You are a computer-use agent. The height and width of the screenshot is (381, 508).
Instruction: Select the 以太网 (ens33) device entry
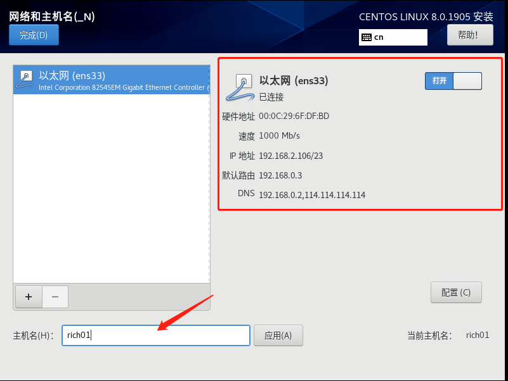112,80
